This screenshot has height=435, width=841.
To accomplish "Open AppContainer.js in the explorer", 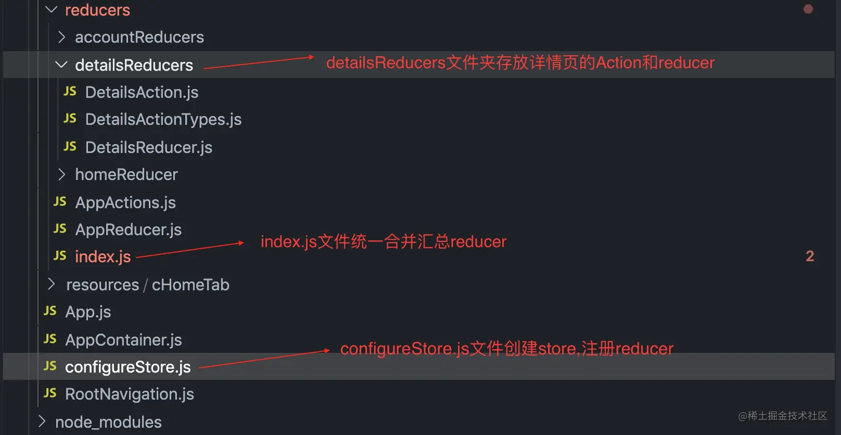I will [x=123, y=339].
